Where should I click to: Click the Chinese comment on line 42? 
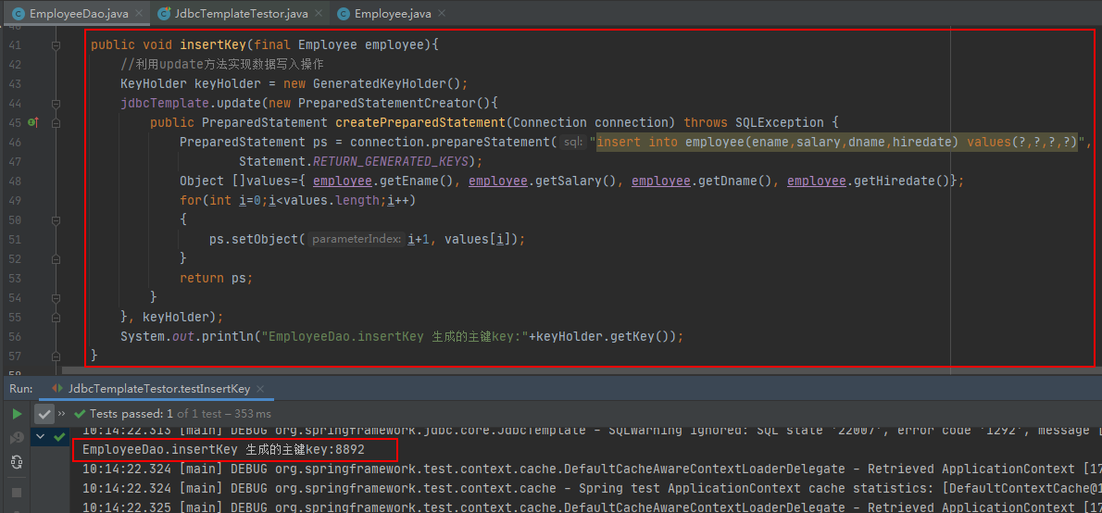click(x=221, y=65)
